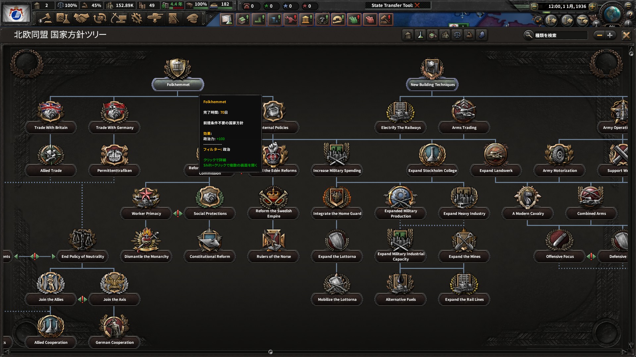Viewport: 636px width, 357px height.
Task: Increase game speed with plus button
Action: [x=593, y=6]
